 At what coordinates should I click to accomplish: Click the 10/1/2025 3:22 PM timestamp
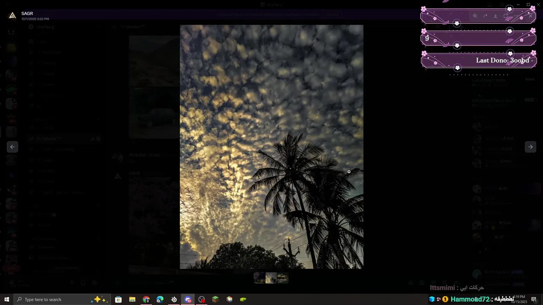[x=35, y=19]
